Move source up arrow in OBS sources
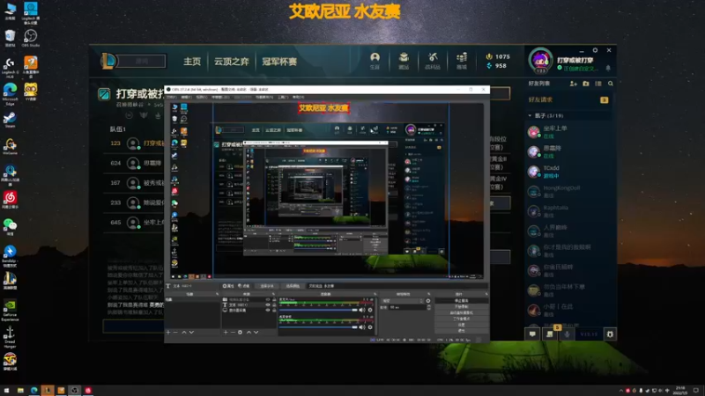705x396 pixels. pos(249,333)
